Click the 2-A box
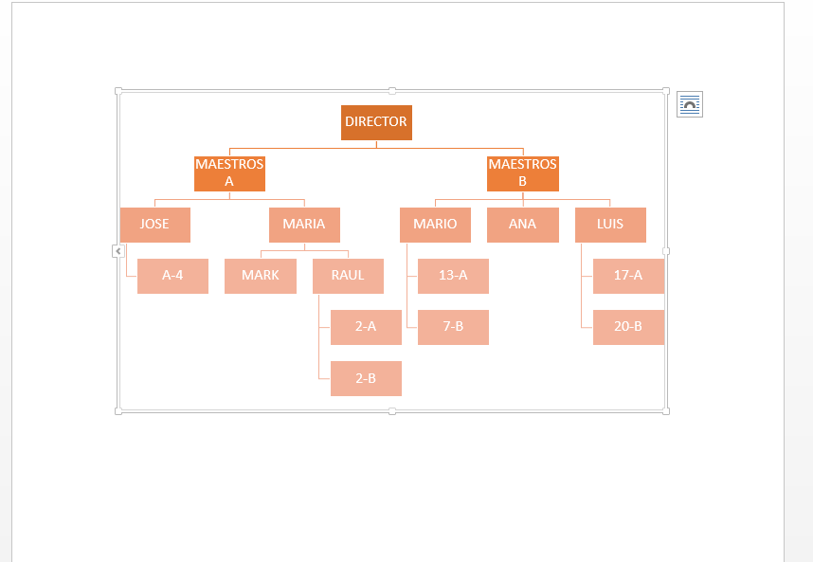 366,327
